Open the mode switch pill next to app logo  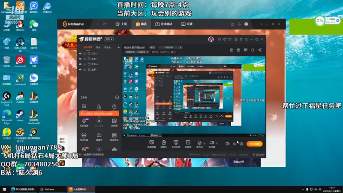[x=108, y=39]
